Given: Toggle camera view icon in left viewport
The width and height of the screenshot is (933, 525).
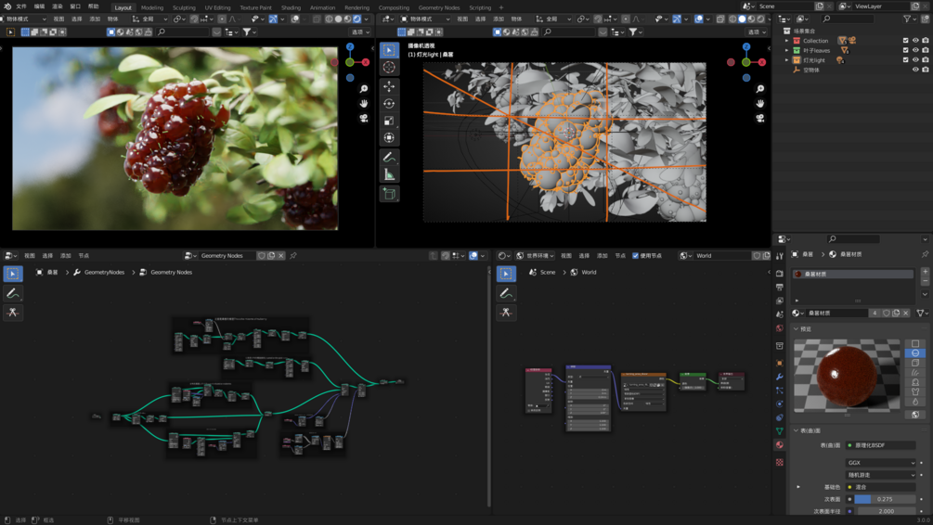Looking at the screenshot, I should [364, 119].
